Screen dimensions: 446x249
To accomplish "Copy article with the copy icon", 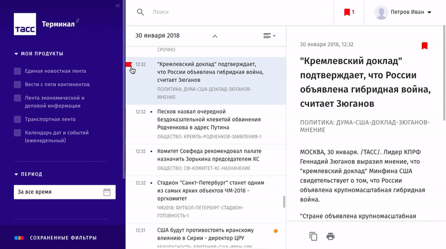I will pyautogui.click(x=313, y=236).
